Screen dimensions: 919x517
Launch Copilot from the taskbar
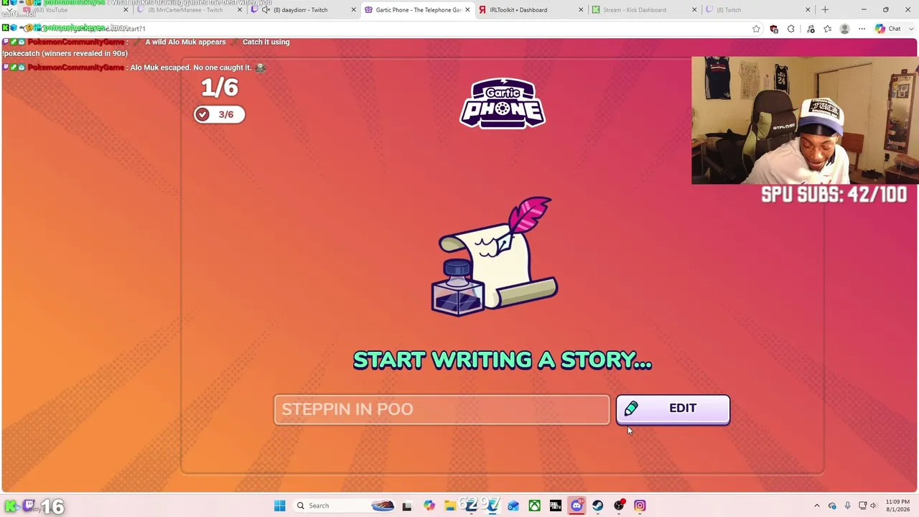click(x=429, y=506)
